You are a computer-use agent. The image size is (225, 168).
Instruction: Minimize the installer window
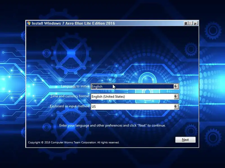tap(186, 23)
